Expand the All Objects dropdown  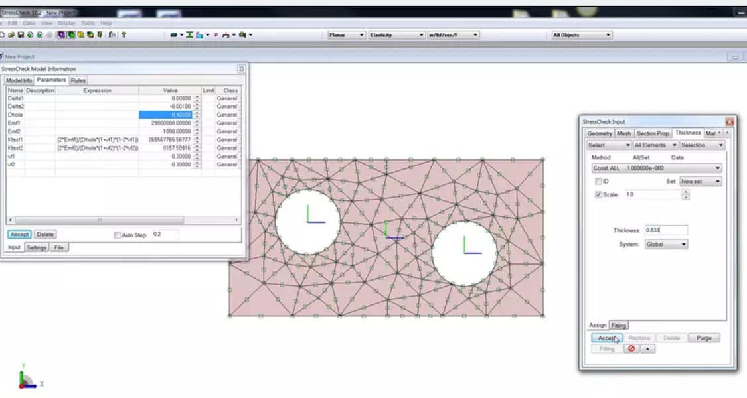(581, 35)
